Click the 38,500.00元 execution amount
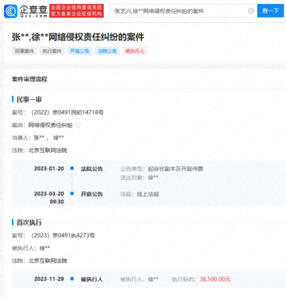The width and height of the screenshot is (286, 297). (215, 279)
